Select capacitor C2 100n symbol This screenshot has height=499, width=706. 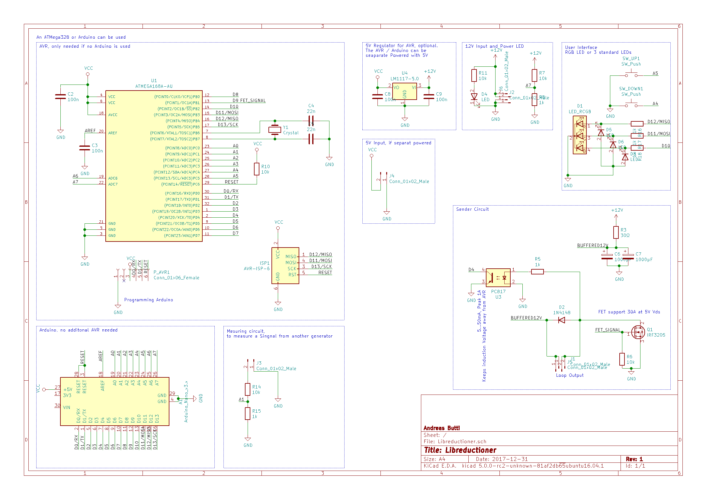pyautogui.click(x=60, y=97)
